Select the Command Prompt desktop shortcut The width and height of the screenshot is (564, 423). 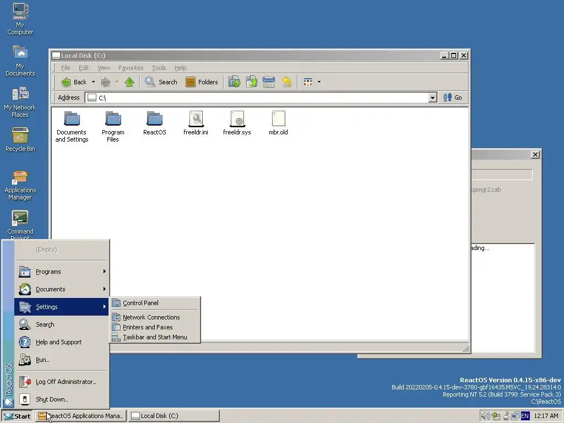tap(20, 225)
